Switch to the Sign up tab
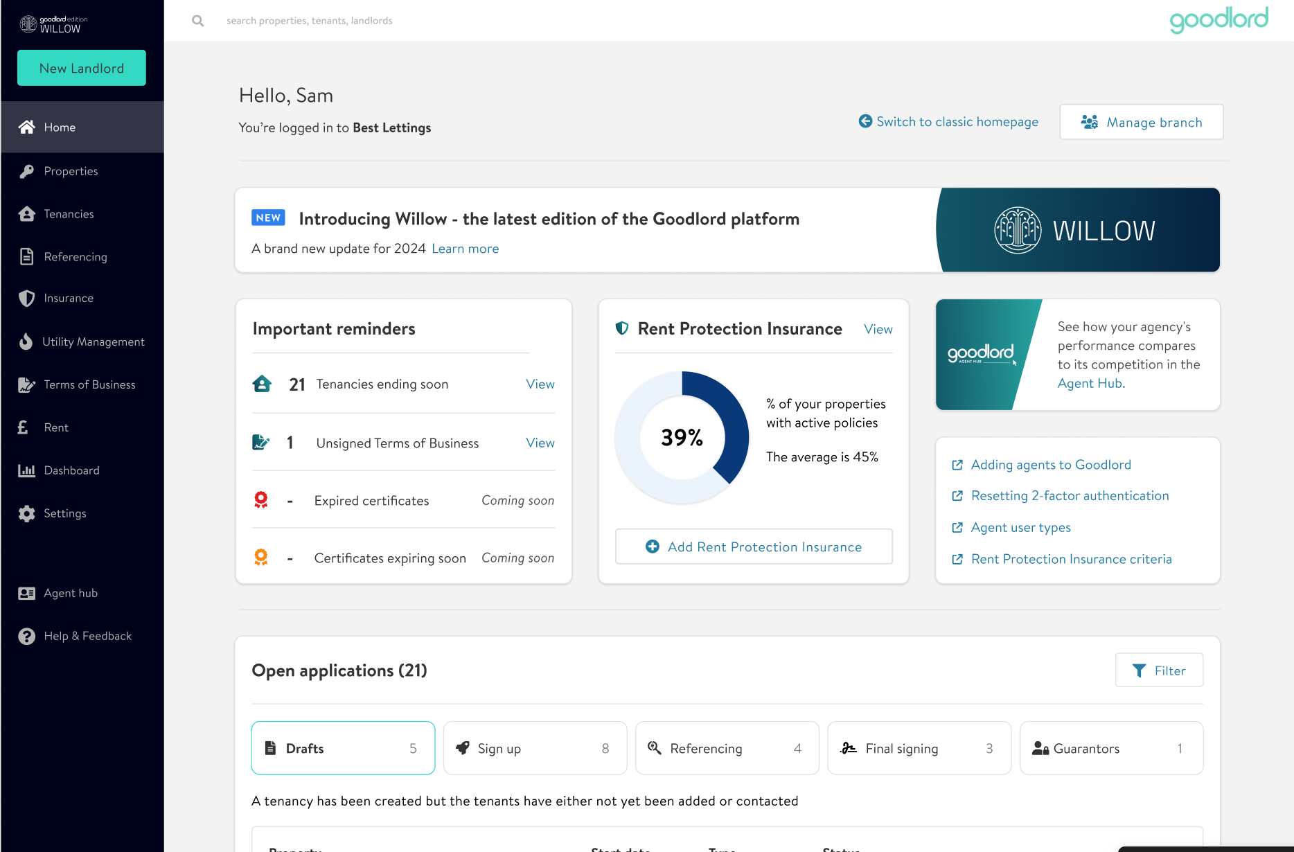Screen dimensions: 1294x852 pos(535,748)
